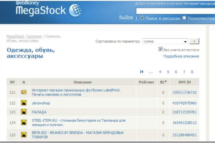
Task: Select the 'Полнотекстовый' search radio button
Action: pyautogui.click(x=184, y=18)
